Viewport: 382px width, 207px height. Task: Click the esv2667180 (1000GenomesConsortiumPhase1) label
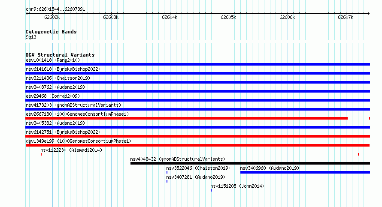(77, 114)
